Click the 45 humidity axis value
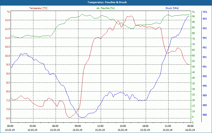 (x=193, y=72)
